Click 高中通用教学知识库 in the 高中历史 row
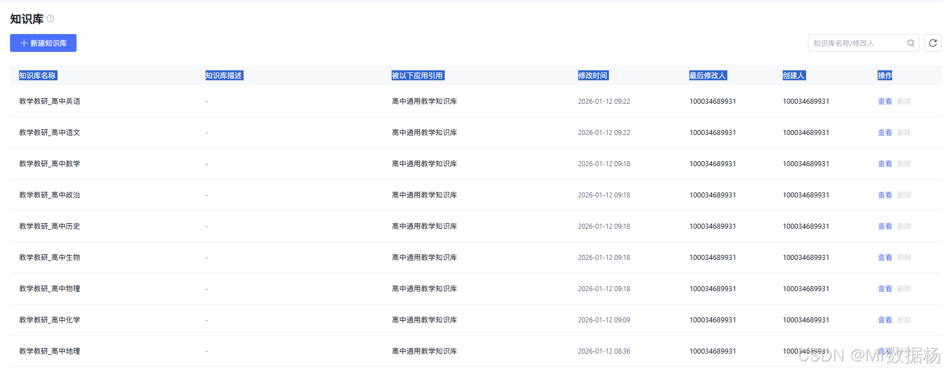The width and height of the screenshot is (943, 372). [x=425, y=226]
